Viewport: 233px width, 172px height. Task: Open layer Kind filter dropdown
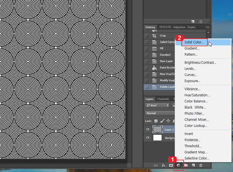coord(157,105)
